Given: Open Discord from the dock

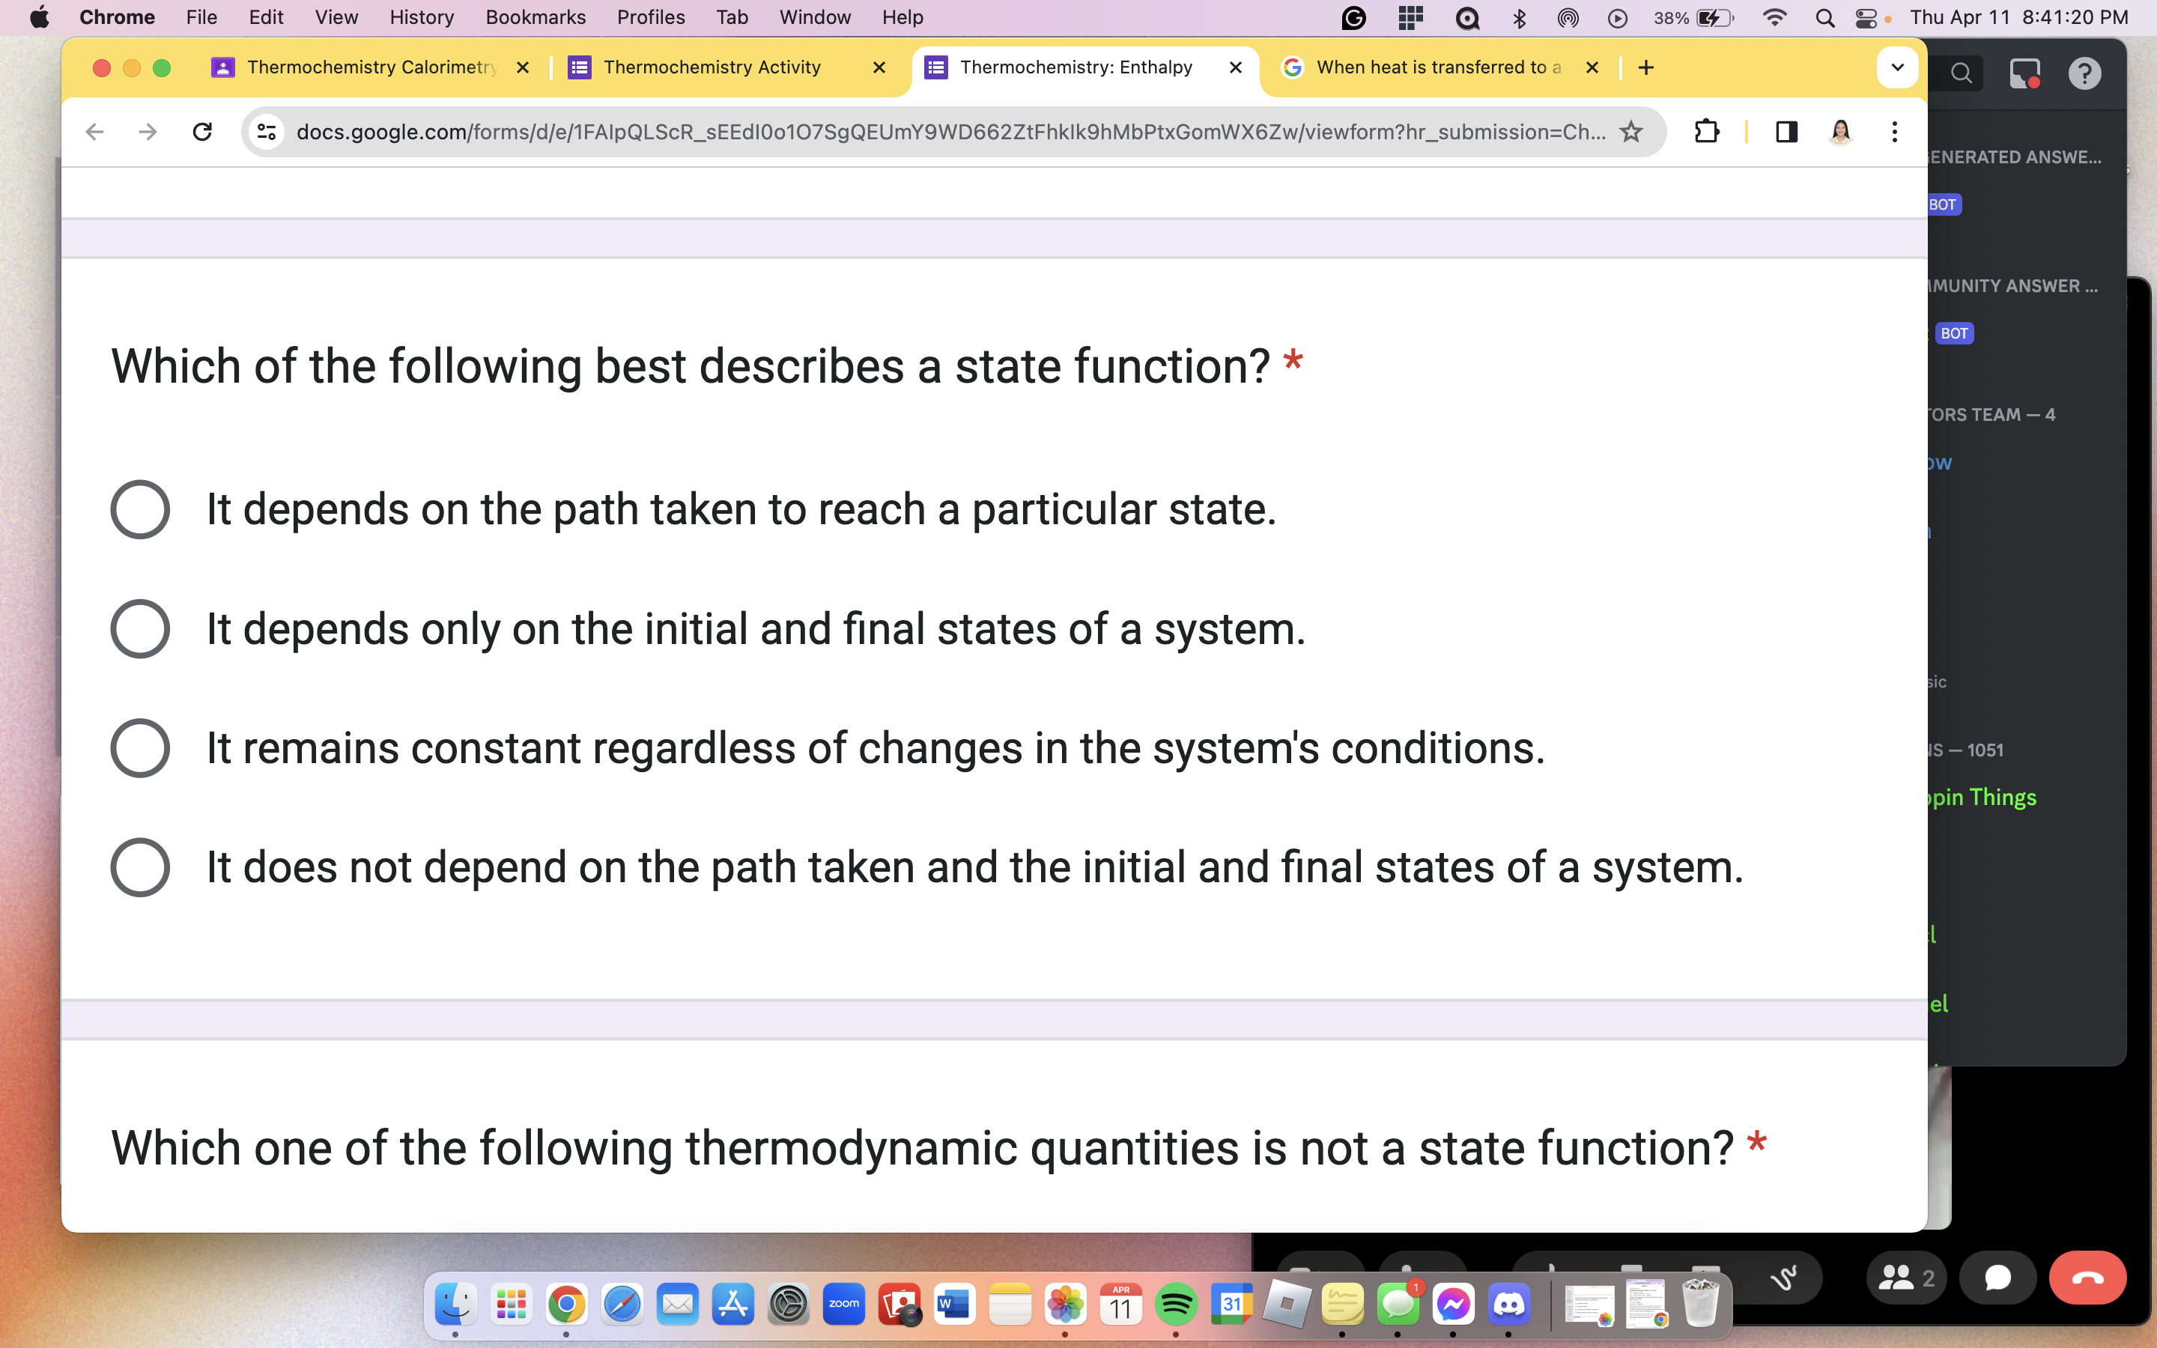Looking at the screenshot, I should click(1509, 1303).
